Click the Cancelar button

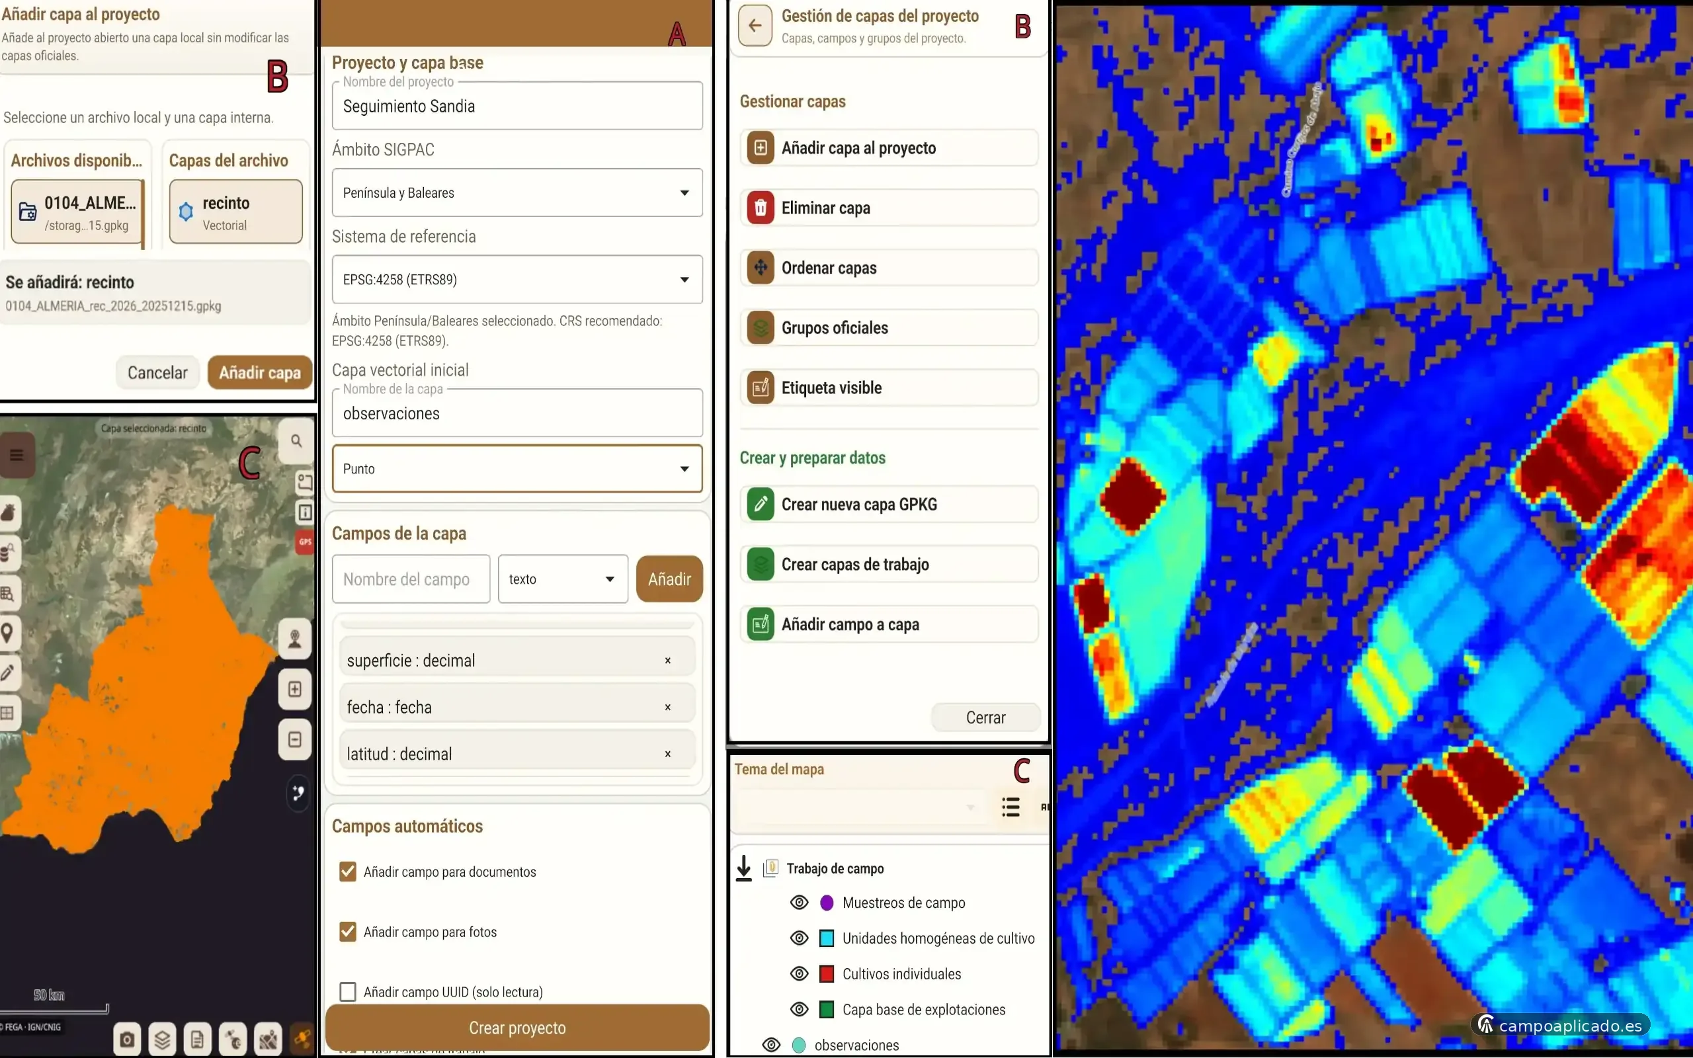coord(157,372)
